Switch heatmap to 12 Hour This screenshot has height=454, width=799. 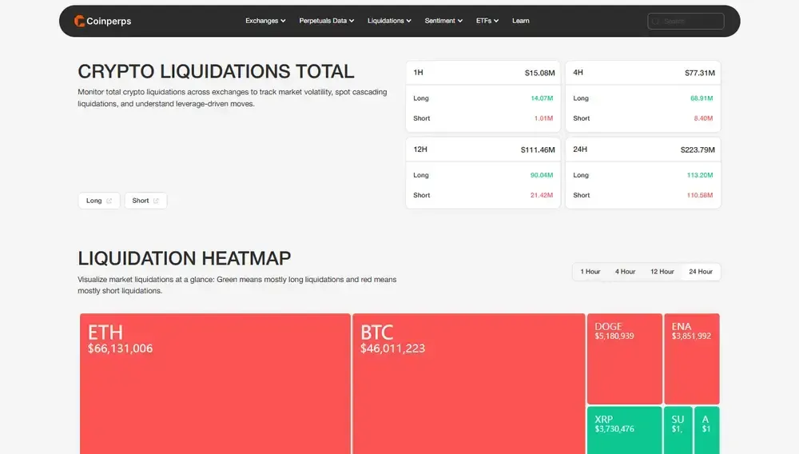pos(662,272)
